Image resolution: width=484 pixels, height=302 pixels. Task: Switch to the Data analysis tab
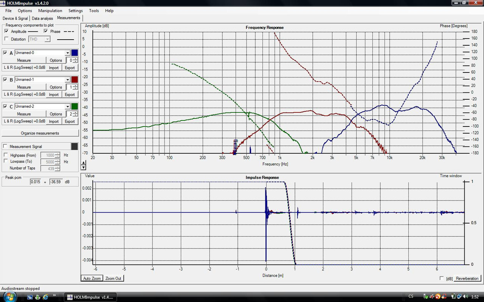[x=42, y=18]
